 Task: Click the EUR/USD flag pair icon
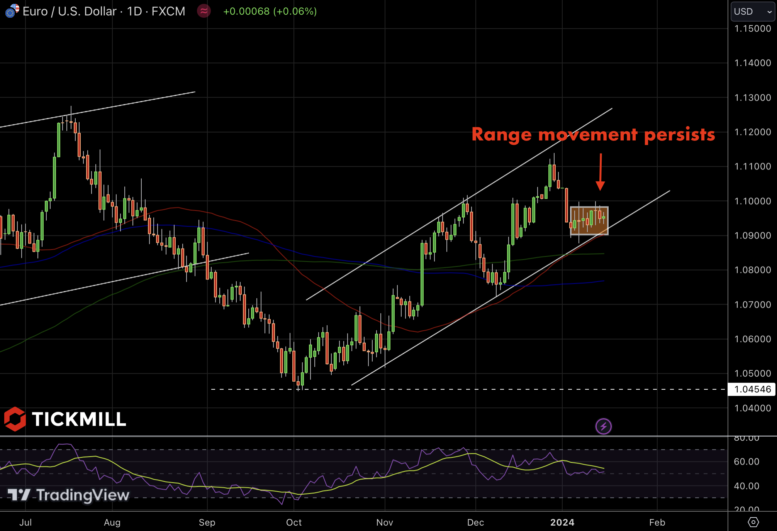(12, 11)
